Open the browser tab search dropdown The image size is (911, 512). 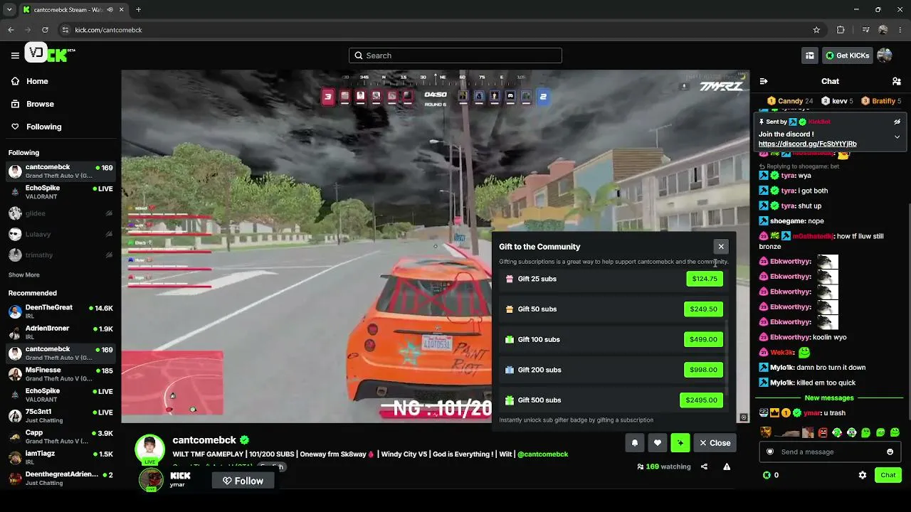9,10
